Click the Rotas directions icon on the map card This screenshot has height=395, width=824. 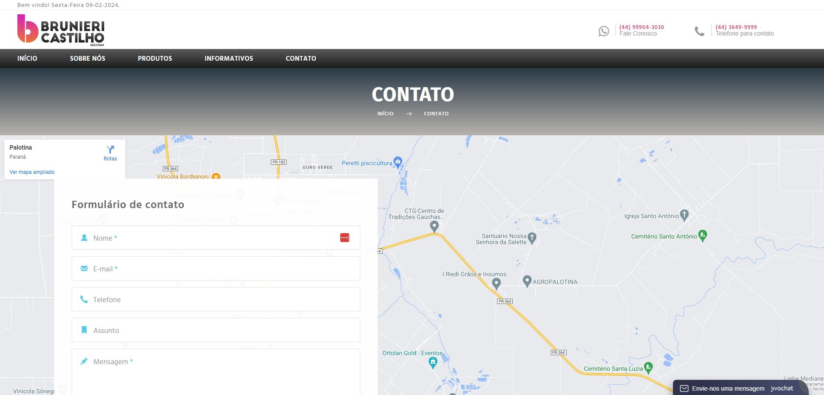tap(111, 150)
